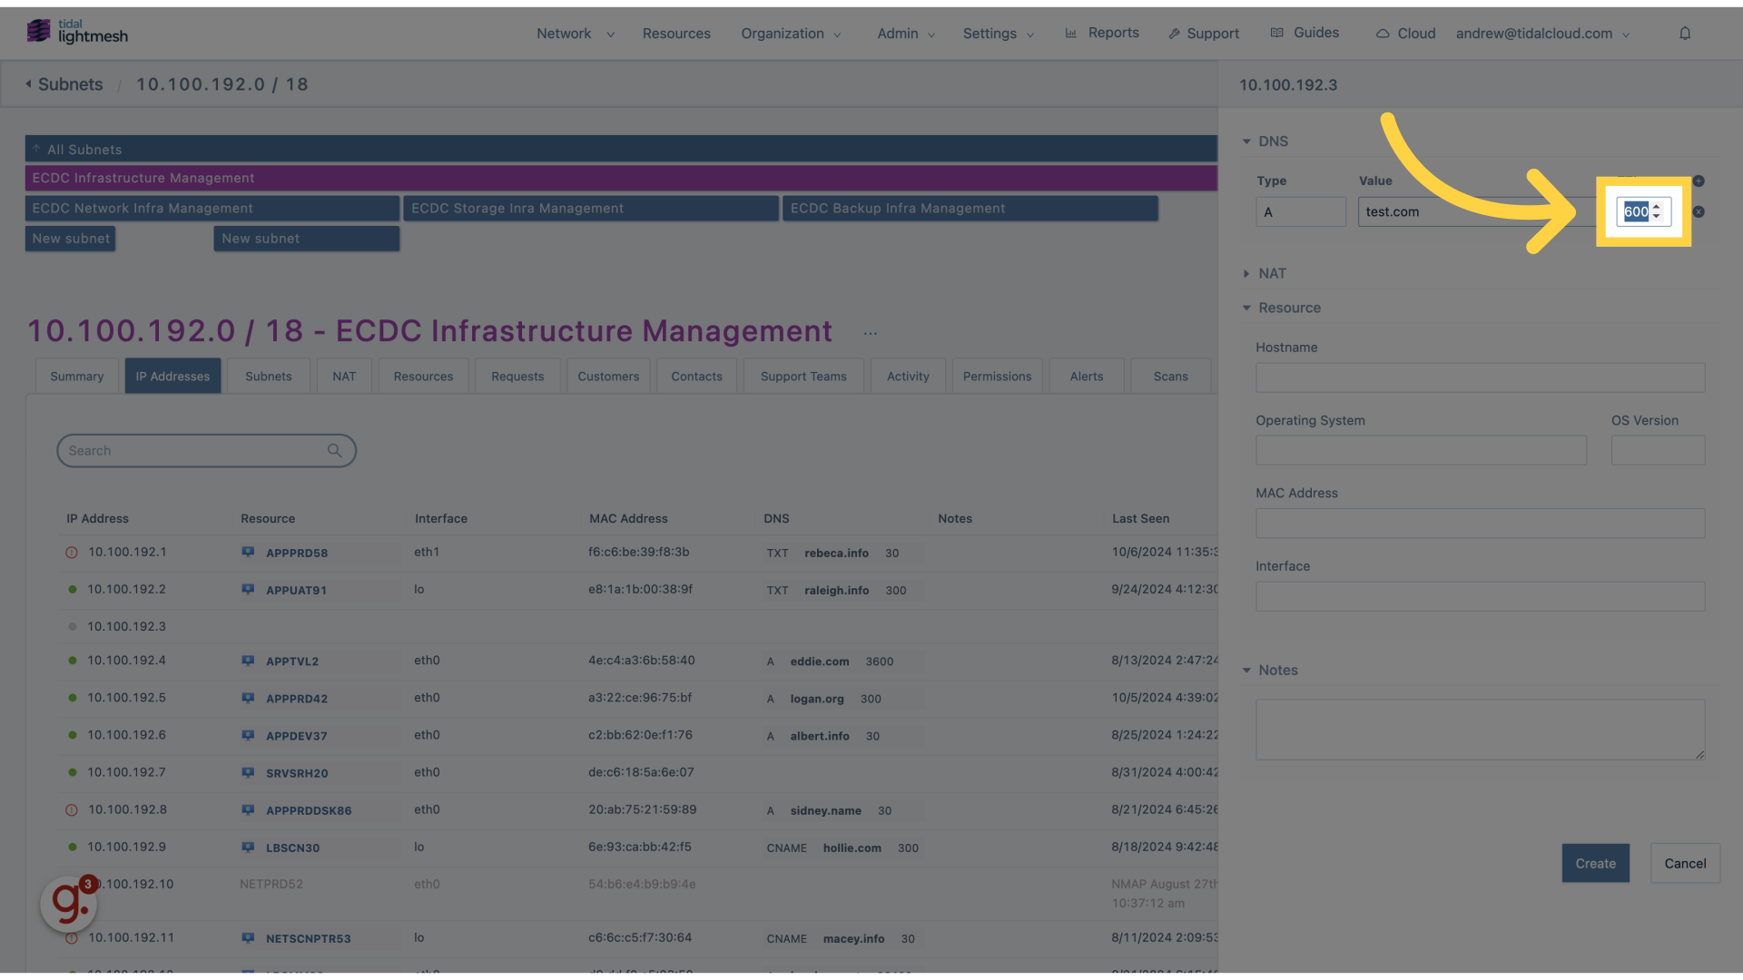This screenshot has width=1743, height=980.
Task: Click the MAC Address input field
Action: click(x=1480, y=523)
